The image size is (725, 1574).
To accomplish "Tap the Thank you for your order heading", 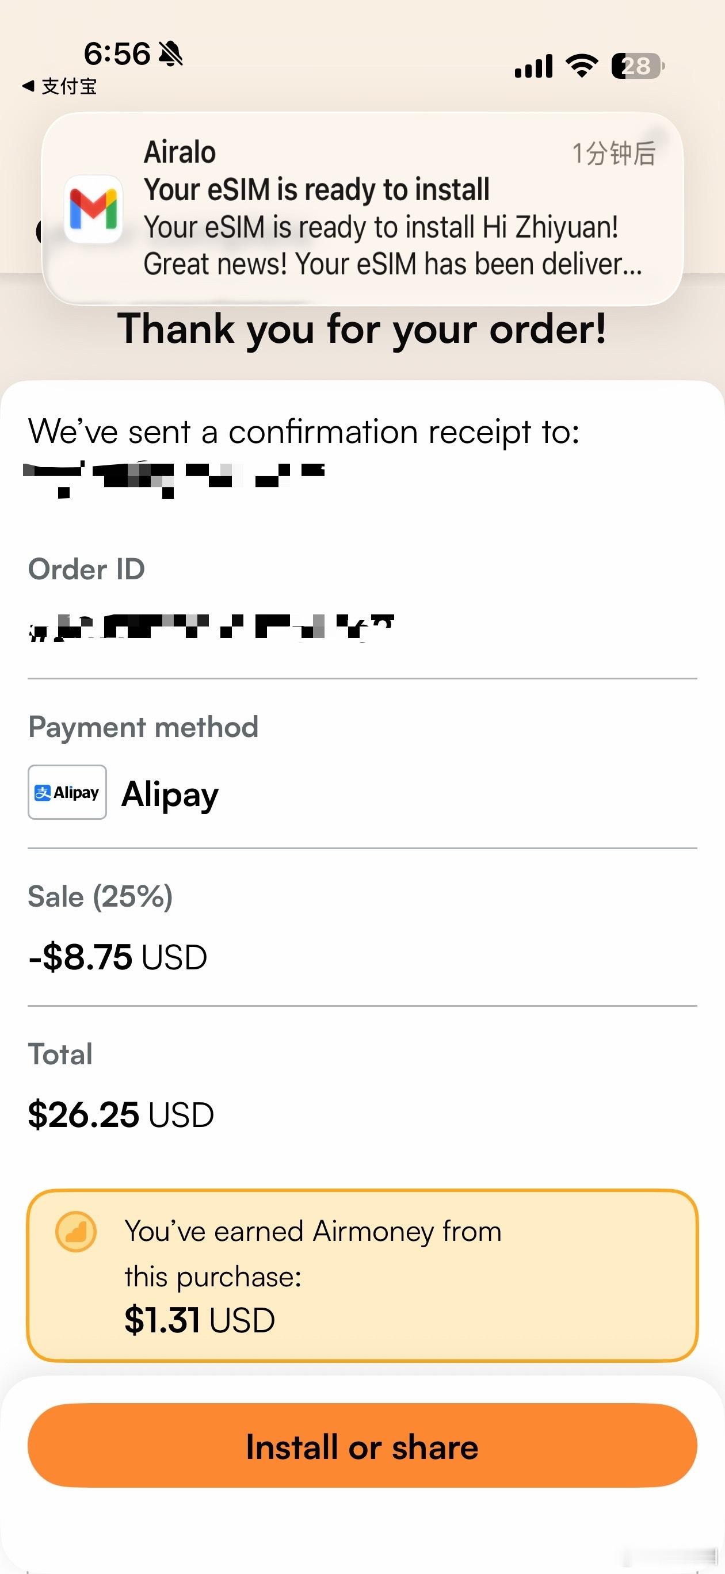I will (x=362, y=328).
